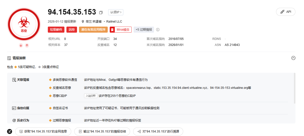Click the red malicious biohazard badge
This screenshot has height=136, width=304.
(24, 24)
